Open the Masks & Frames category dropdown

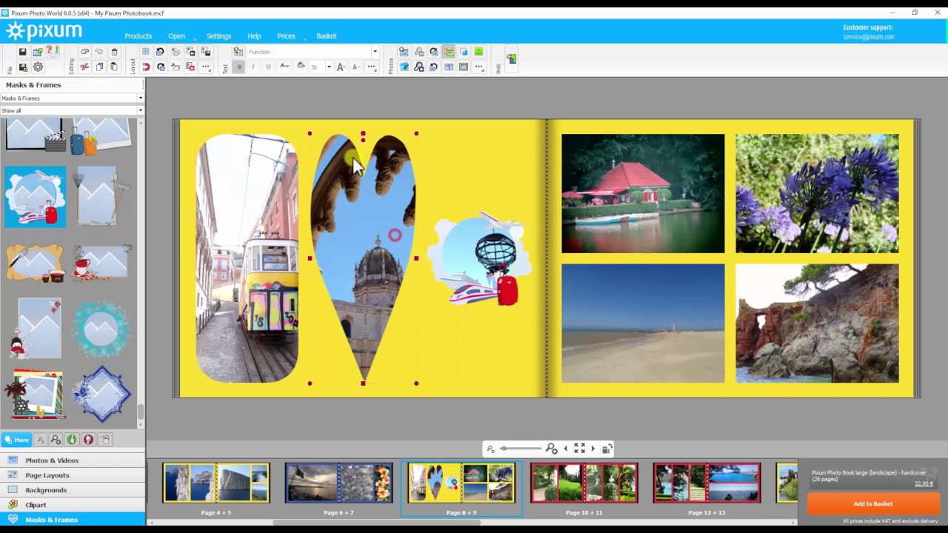tap(72, 98)
